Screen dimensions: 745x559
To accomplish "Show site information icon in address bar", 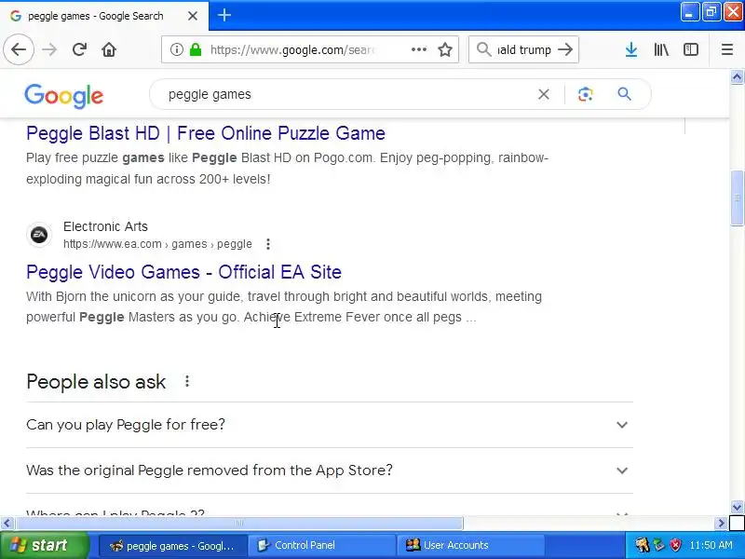I will (x=176, y=49).
